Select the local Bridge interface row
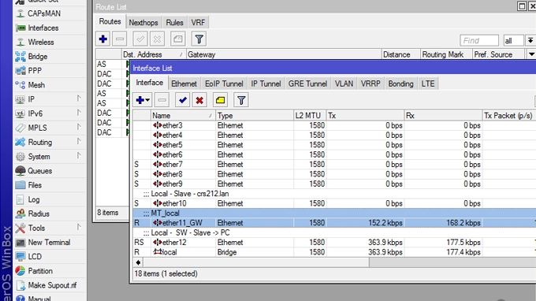The height and width of the screenshot is (301, 536). (x=334, y=252)
